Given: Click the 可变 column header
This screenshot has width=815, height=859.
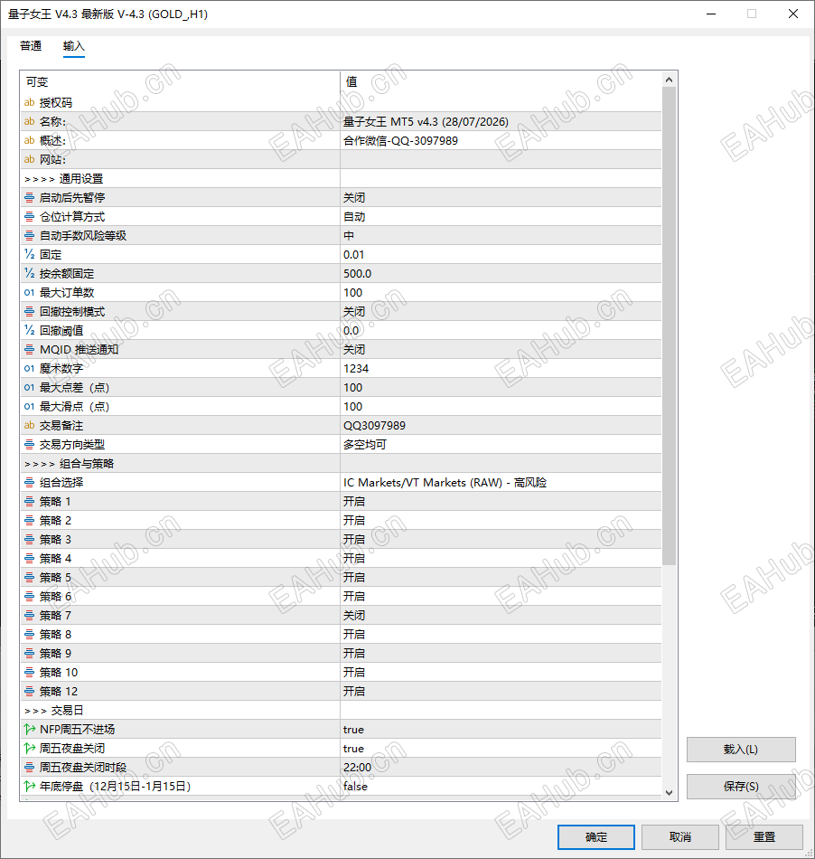Looking at the screenshot, I should pyautogui.click(x=180, y=81).
